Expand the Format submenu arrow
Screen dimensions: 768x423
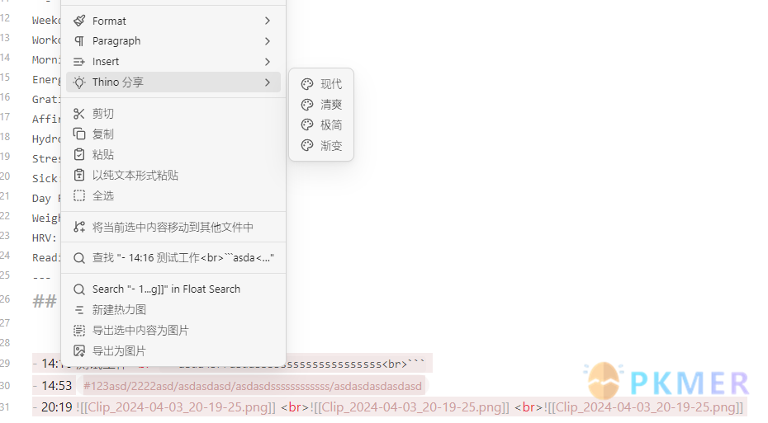tap(268, 21)
